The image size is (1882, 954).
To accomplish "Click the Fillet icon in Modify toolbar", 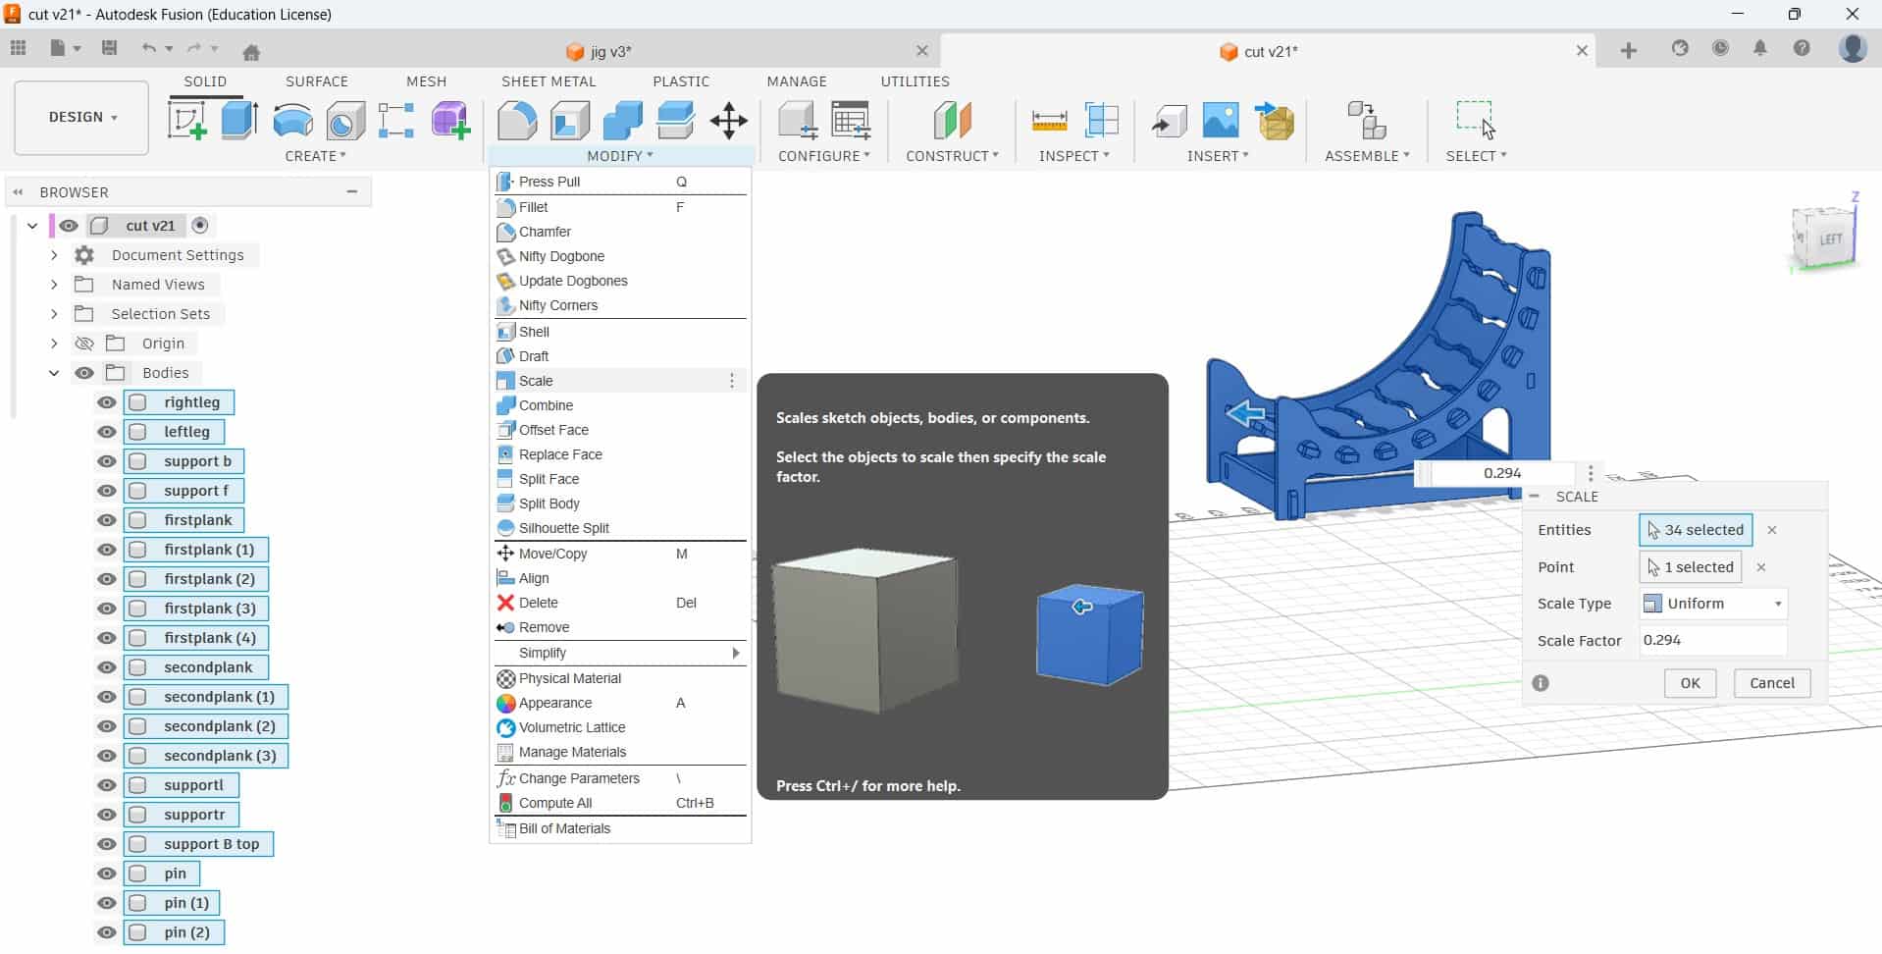I will [x=517, y=121].
